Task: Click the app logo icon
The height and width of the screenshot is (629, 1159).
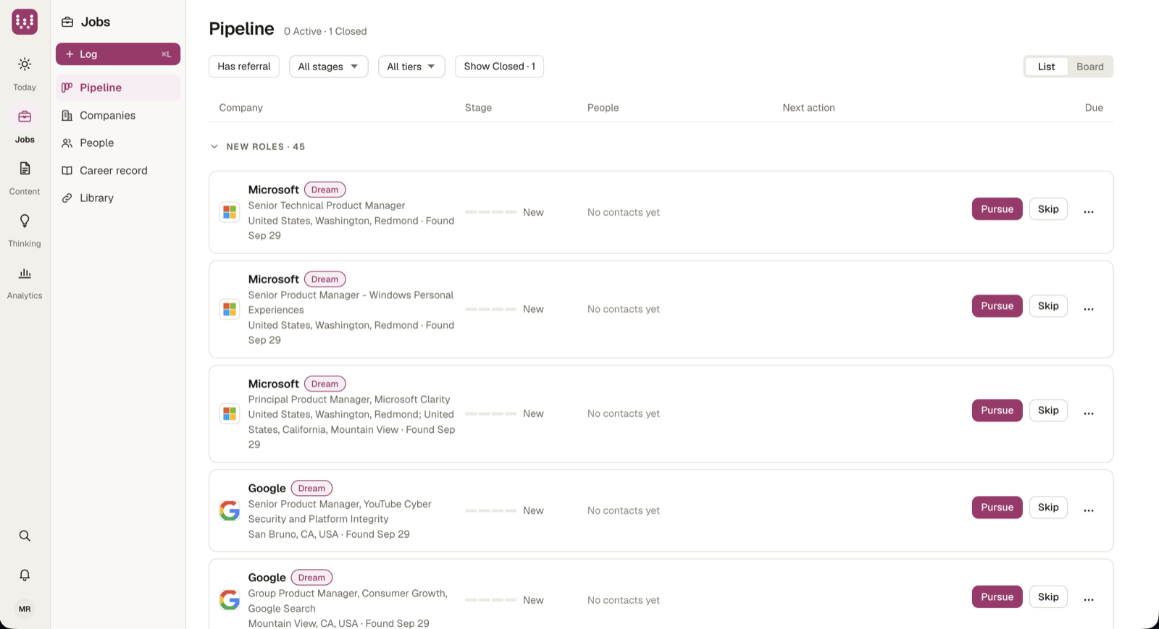Action: (x=25, y=22)
